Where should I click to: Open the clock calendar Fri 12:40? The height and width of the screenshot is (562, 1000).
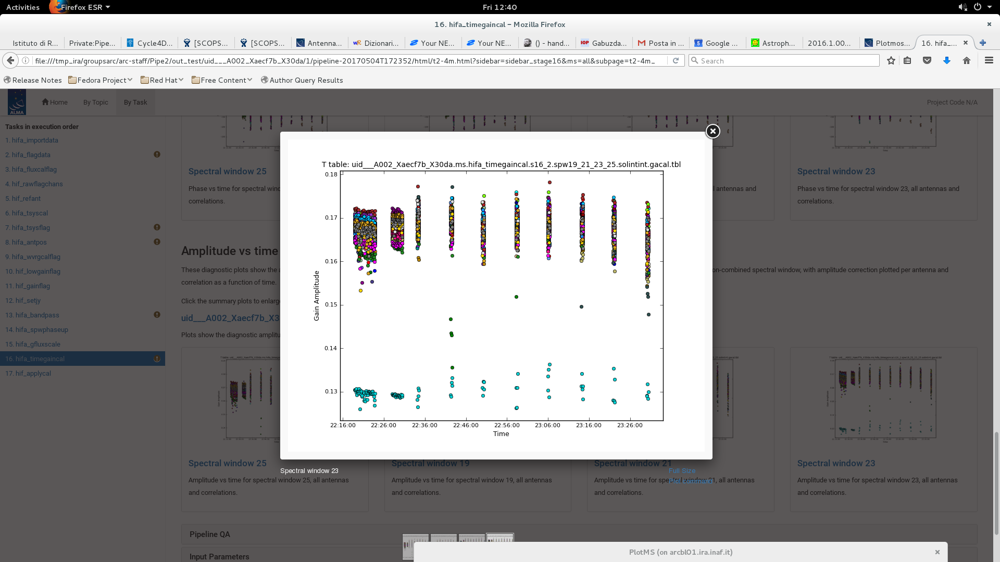pos(499,7)
